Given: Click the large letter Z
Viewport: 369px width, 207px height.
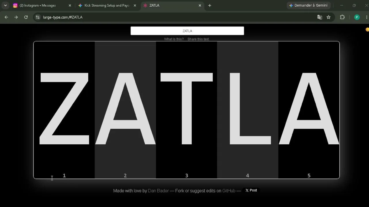Looking at the screenshot, I should (x=64, y=109).
